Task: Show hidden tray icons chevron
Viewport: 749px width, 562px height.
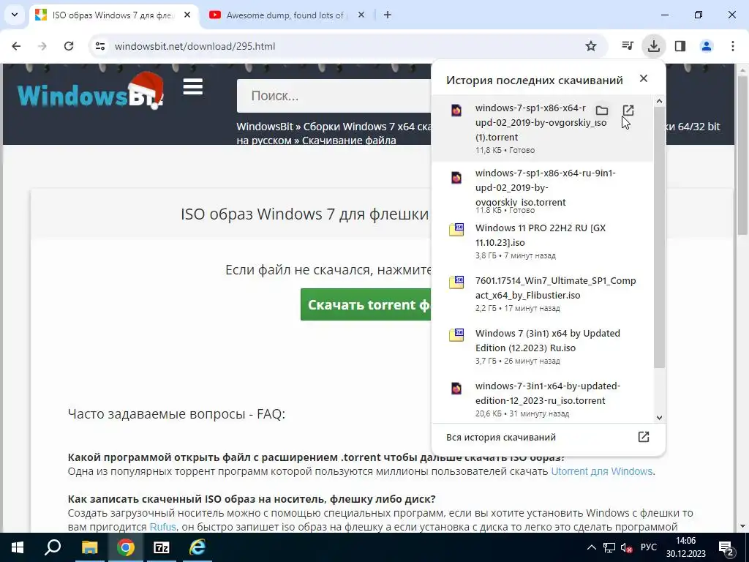Action: click(591, 547)
